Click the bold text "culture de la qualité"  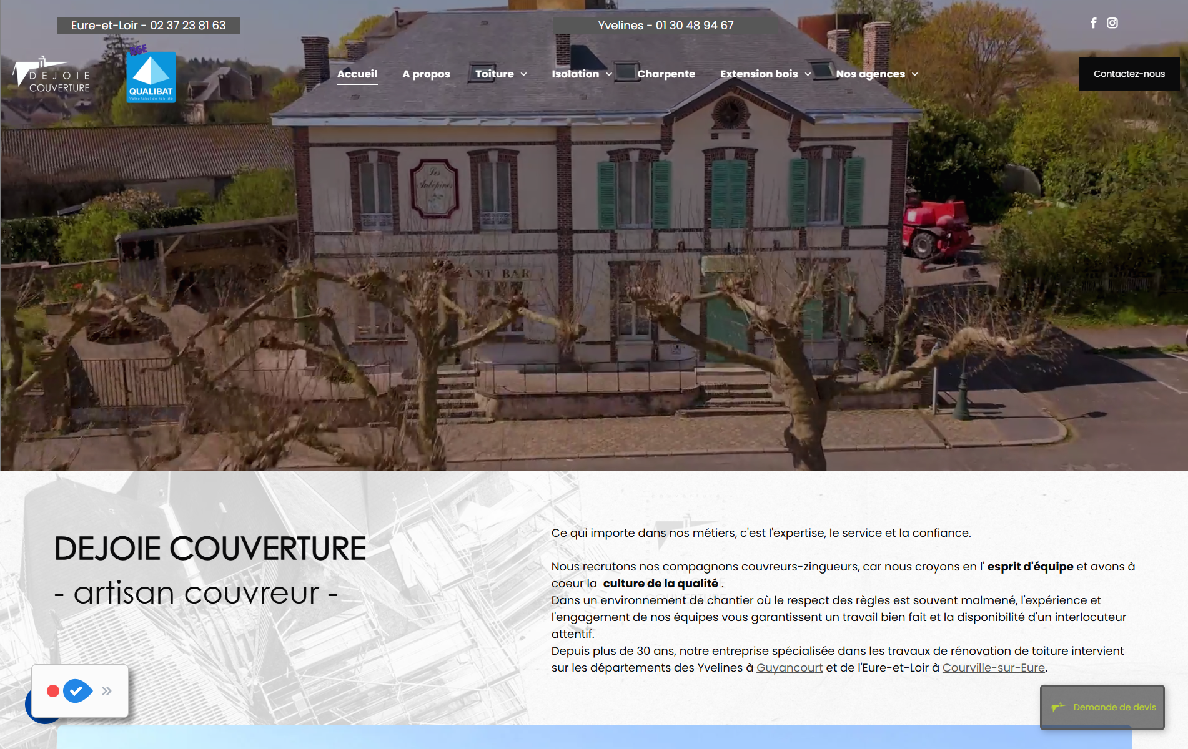pyautogui.click(x=660, y=584)
